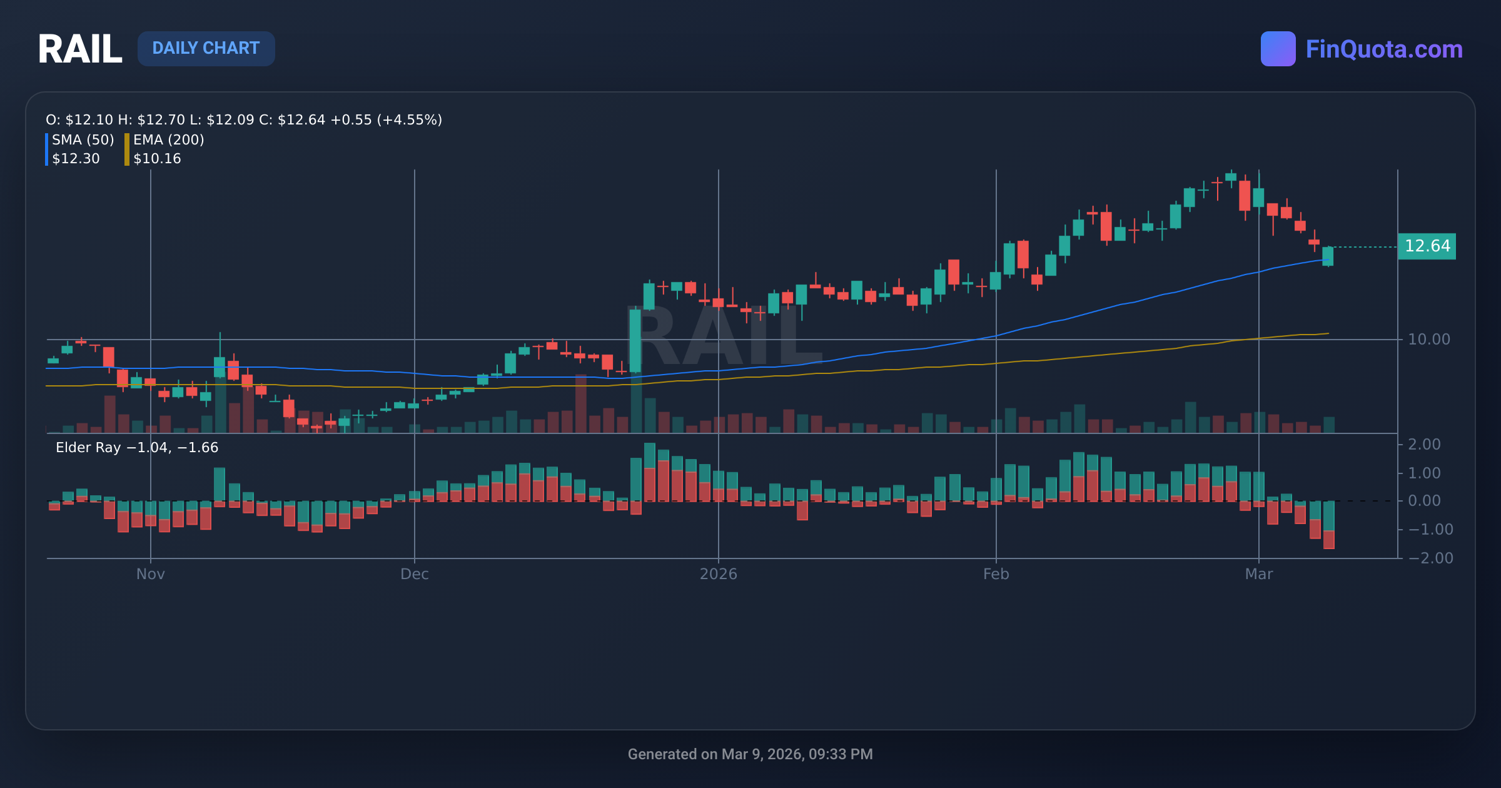Click the OHLC values header line
The width and height of the screenshot is (1501, 788).
click(x=244, y=120)
